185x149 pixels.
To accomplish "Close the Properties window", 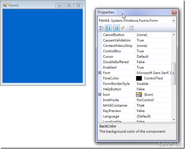I will pyautogui.click(x=174, y=13).
